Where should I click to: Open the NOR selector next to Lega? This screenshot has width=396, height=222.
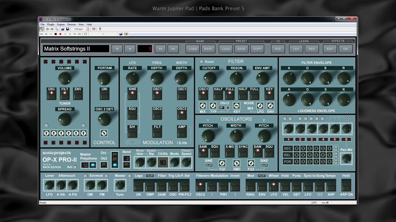click(x=150, y=176)
